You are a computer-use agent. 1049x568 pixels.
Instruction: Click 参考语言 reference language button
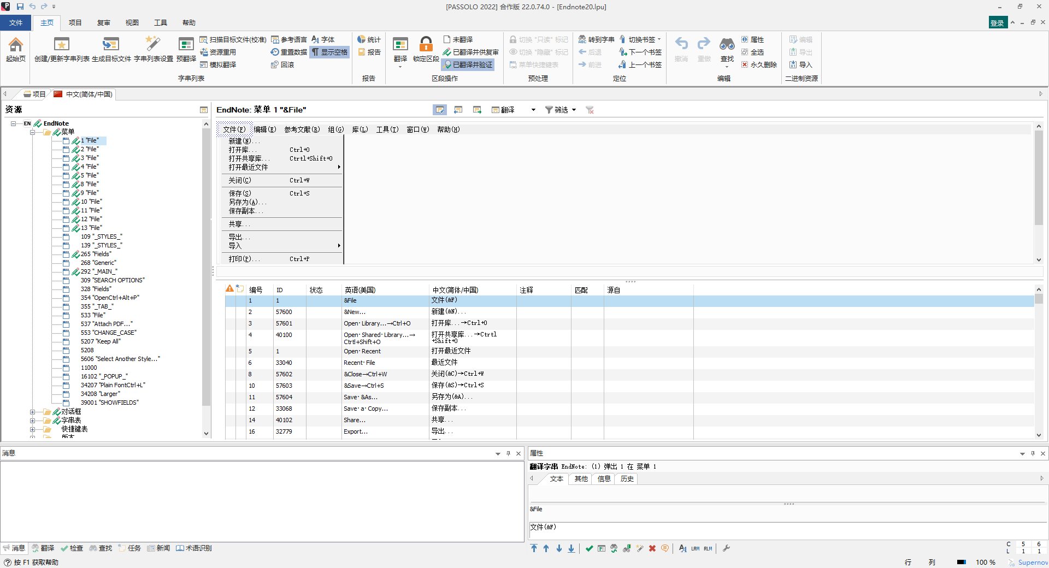point(289,39)
